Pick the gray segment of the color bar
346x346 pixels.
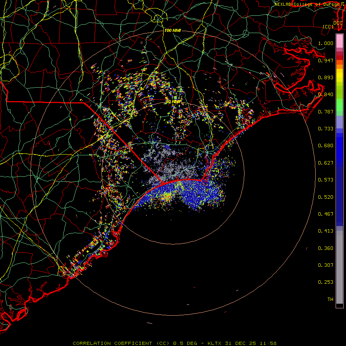pos(339,267)
